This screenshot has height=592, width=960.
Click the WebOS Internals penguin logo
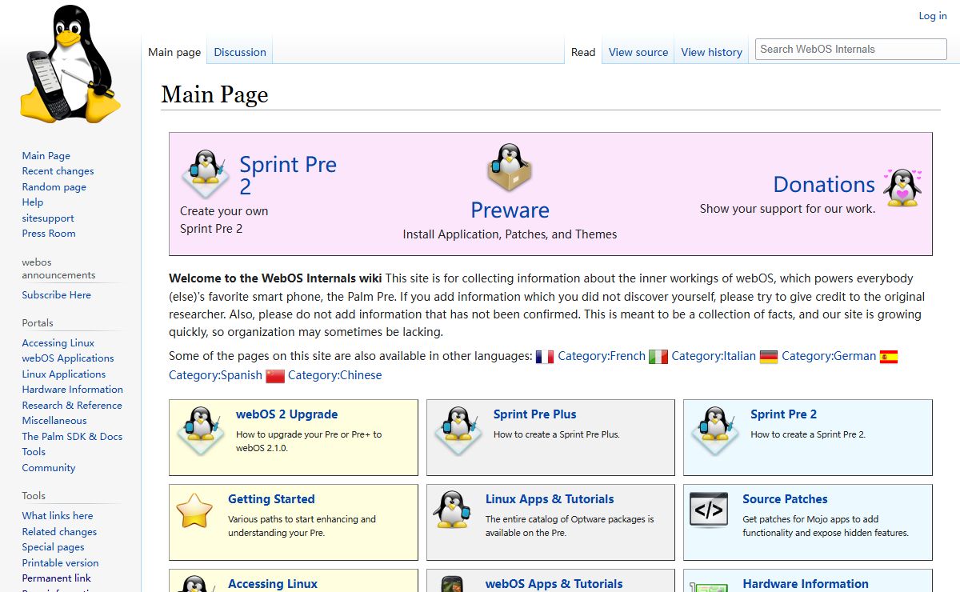point(70,64)
